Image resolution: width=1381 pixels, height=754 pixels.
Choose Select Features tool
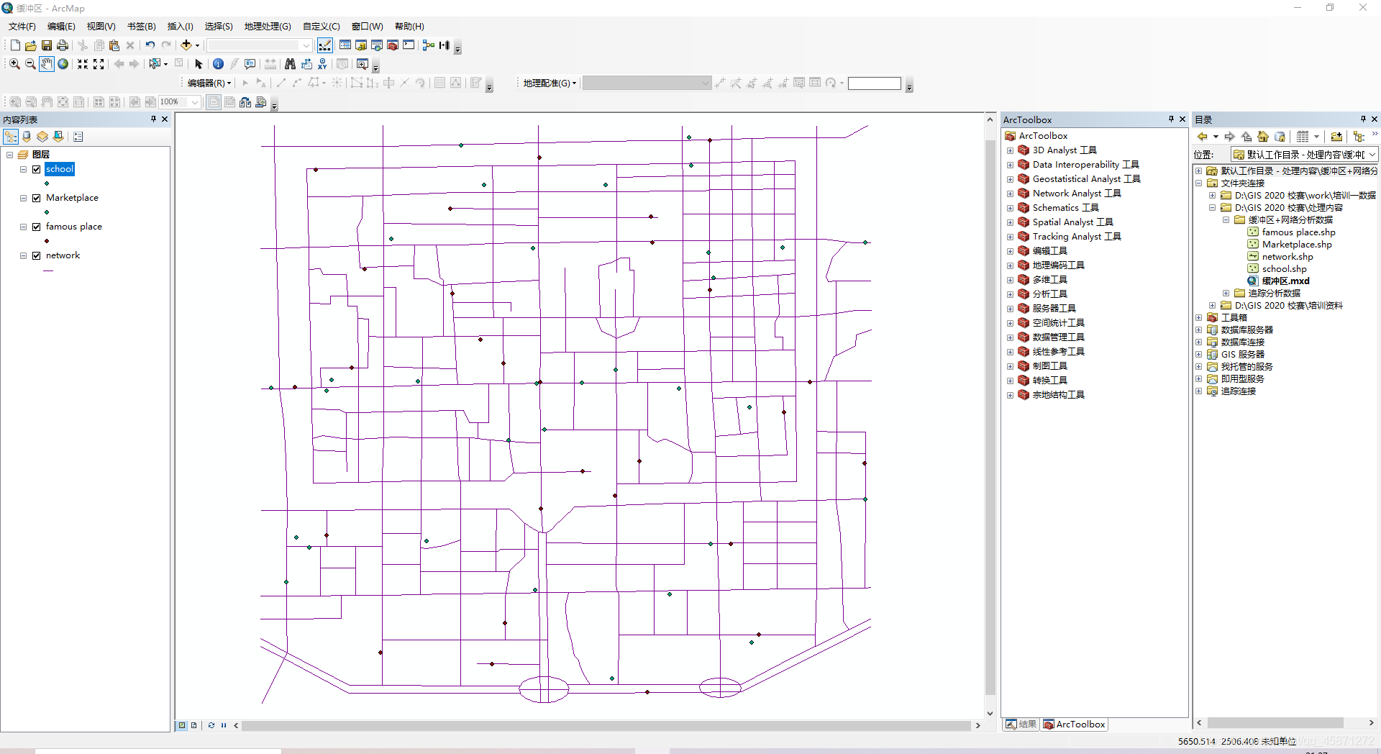tap(155, 64)
